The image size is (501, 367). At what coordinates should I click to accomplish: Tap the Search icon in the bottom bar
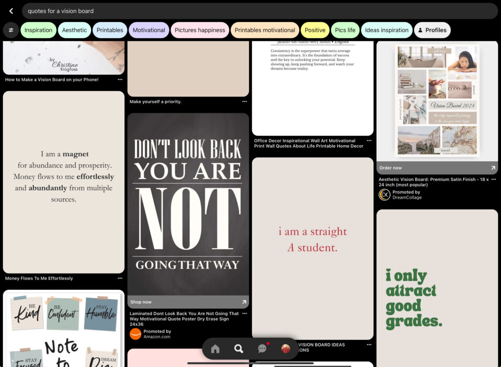click(238, 349)
